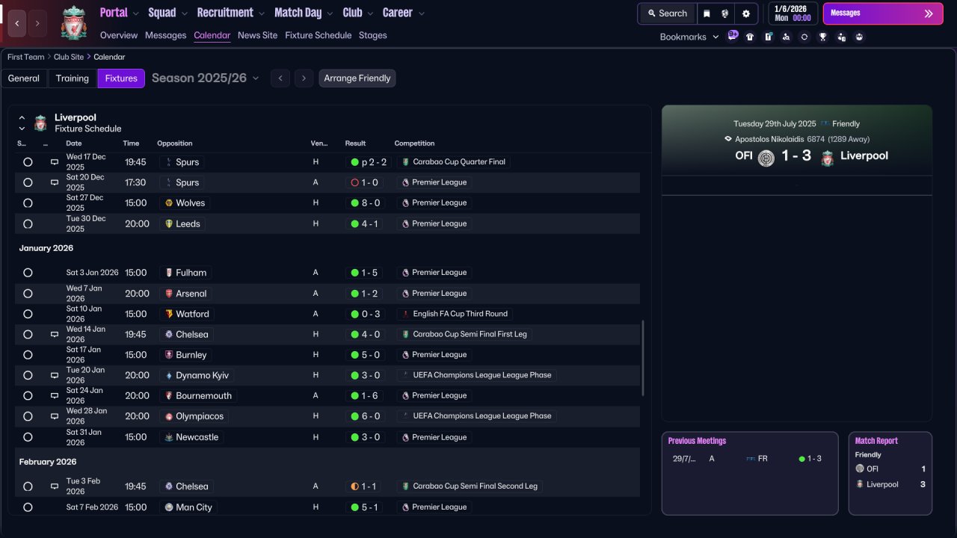Click the group of people icon in the bookmarks bar
The height and width of the screenshot is (538, 957).
[x=859, y=37]
